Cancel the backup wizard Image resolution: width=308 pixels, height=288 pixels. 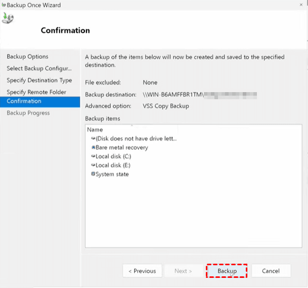[271, 271]
